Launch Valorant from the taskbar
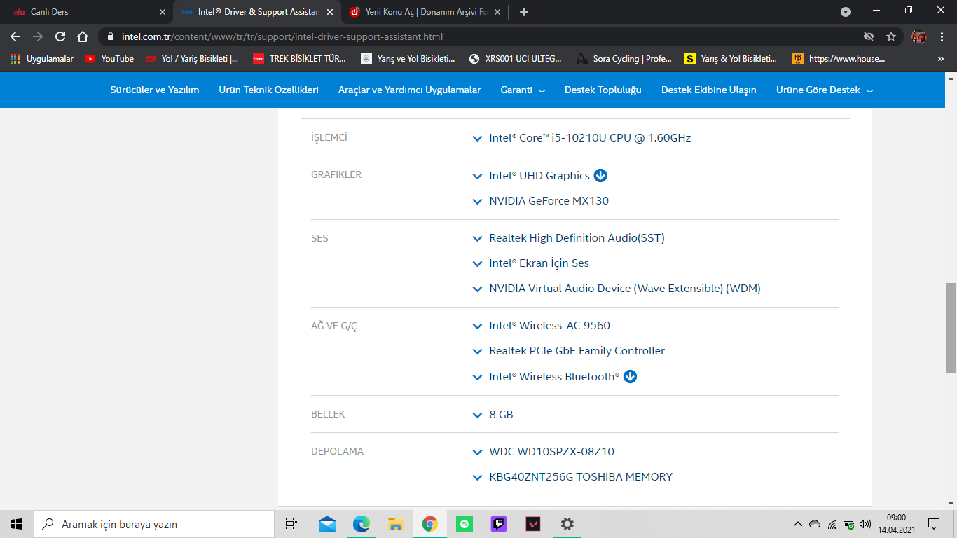957x538 pixels. 533,524
